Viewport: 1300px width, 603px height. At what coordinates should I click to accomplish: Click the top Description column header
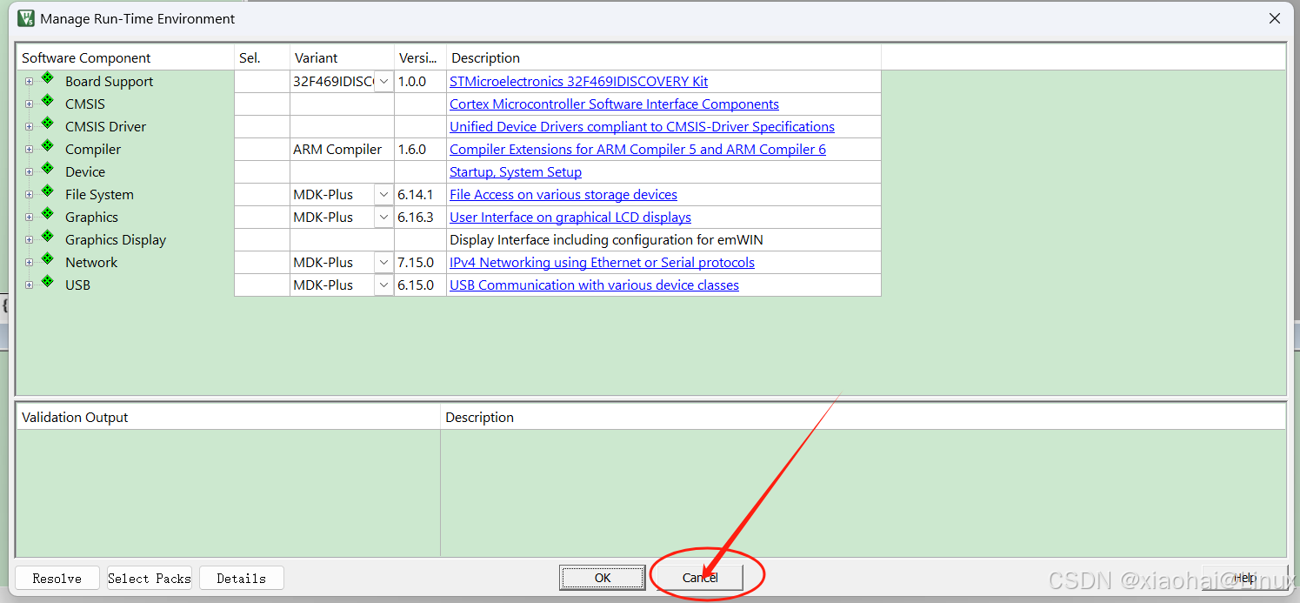(x=663, y=58)
